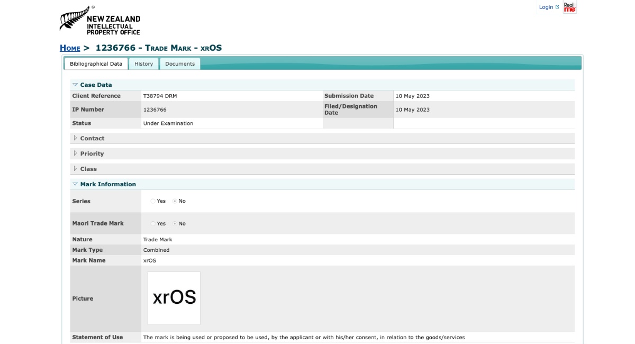635x344 pixels.
Task: Select No for Series
Action: 175,201
